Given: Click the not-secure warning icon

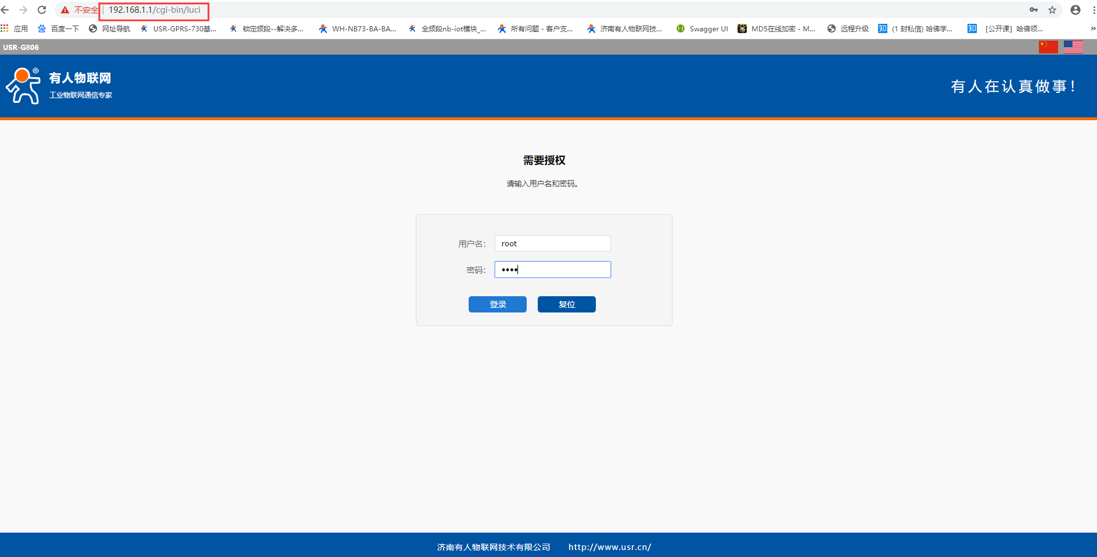Looking at the screenshot, I should [65, 10].
